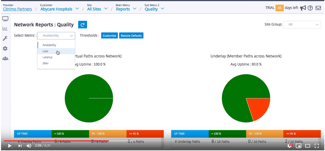This screenshot has width=325, height=151.
Task: Click Underlay '= 100 %' green legend cell
Action: point(227,134)
